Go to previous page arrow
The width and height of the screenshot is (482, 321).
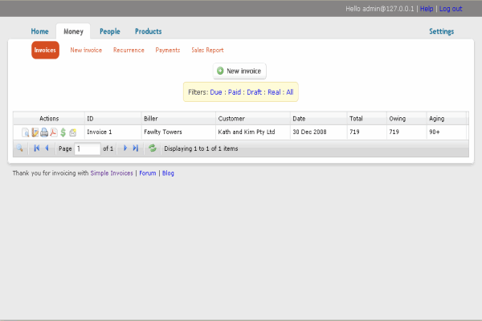[47, 148]
